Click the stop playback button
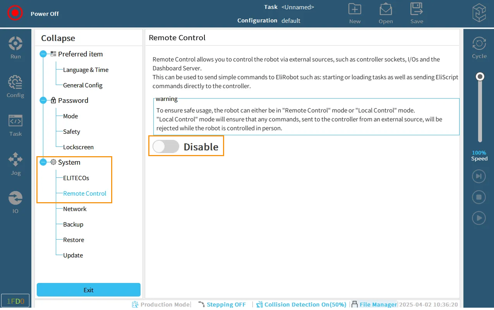Screen dimensions: 494x310 tap(479, 197)
